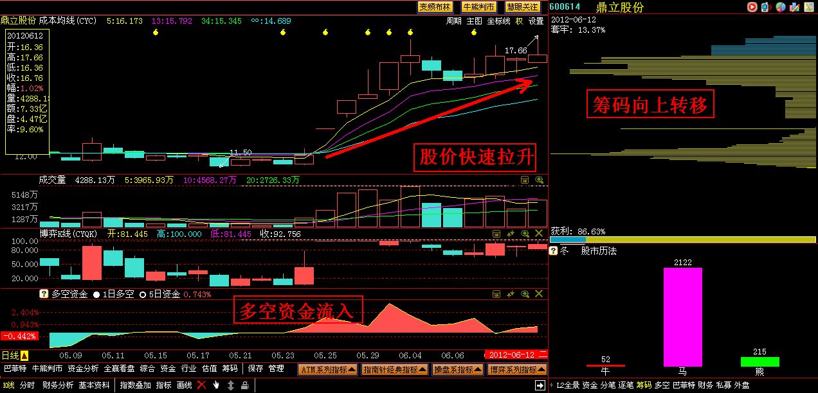Switch to the 外盘 tab
Viewport: 818px width, 393px height.
741,385
